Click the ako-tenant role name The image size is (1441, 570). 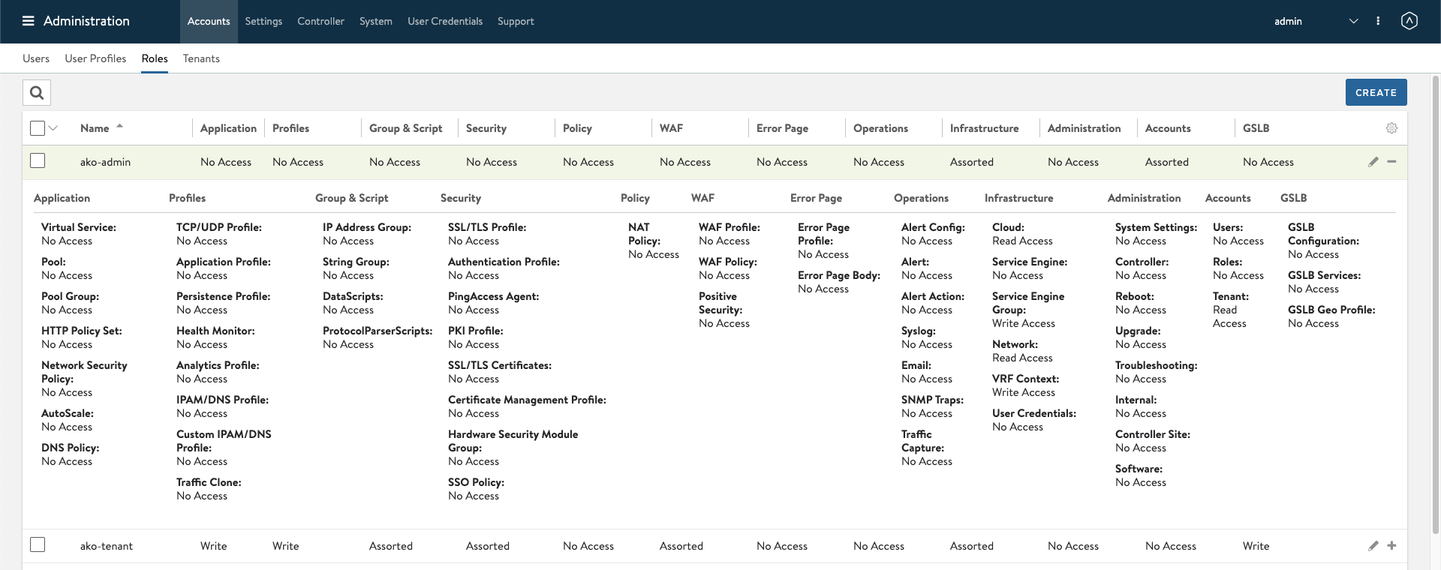[107, 546]
